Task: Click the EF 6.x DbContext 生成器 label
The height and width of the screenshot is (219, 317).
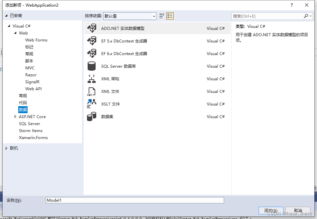Action: [124, 53]
